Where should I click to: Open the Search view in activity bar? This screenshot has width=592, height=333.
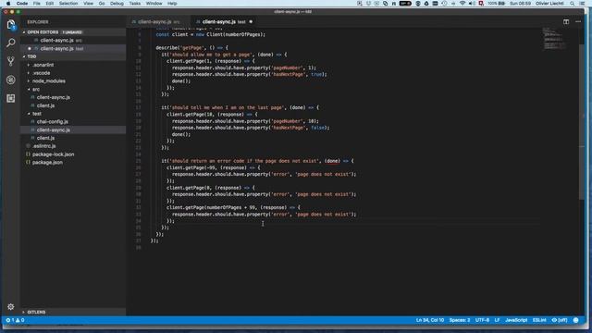coord(10,43)
